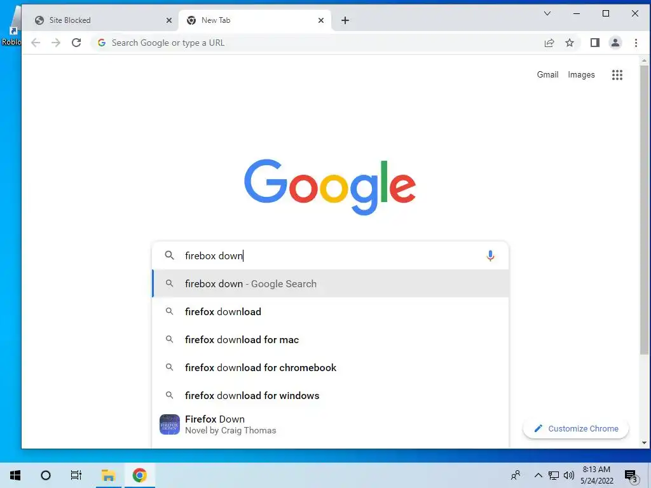Select 'firefox download for mac' suggestion
The image size is (651, 488).
point(331,339)
